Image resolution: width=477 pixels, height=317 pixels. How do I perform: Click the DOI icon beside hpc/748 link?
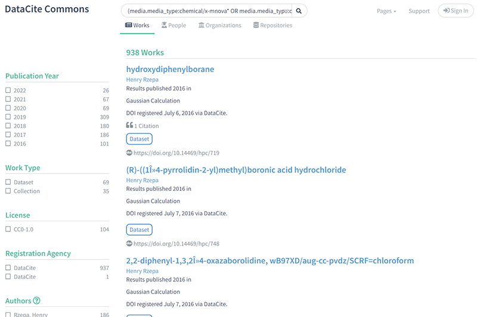(129, 243)
